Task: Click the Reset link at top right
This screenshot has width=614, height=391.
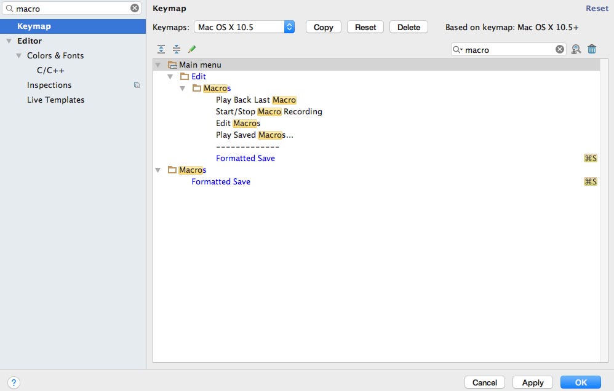Action: click(x=596, y=8)
